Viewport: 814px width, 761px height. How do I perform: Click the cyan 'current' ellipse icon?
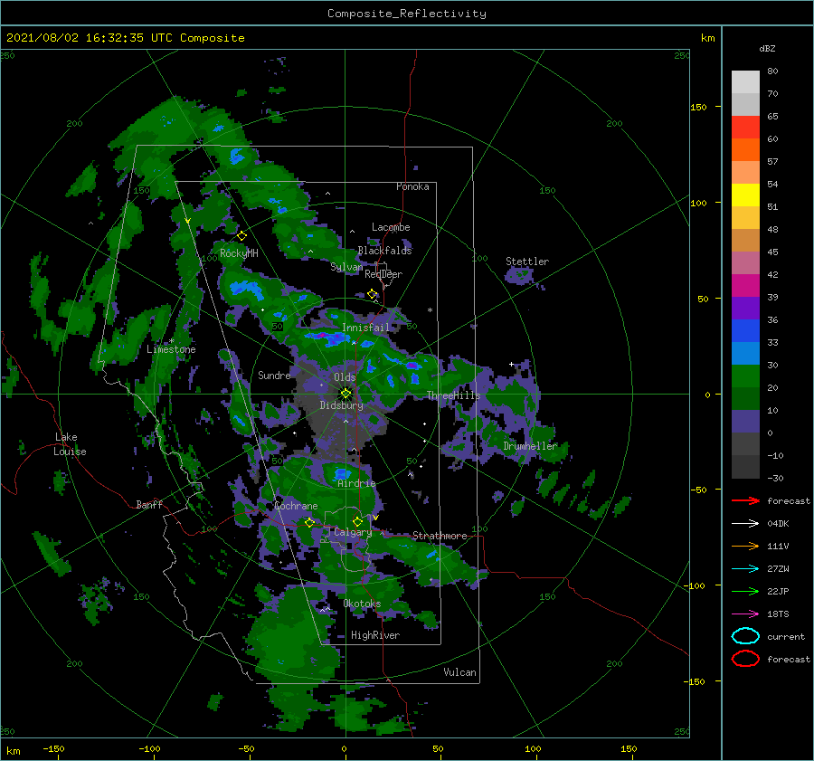click(745, 636)
